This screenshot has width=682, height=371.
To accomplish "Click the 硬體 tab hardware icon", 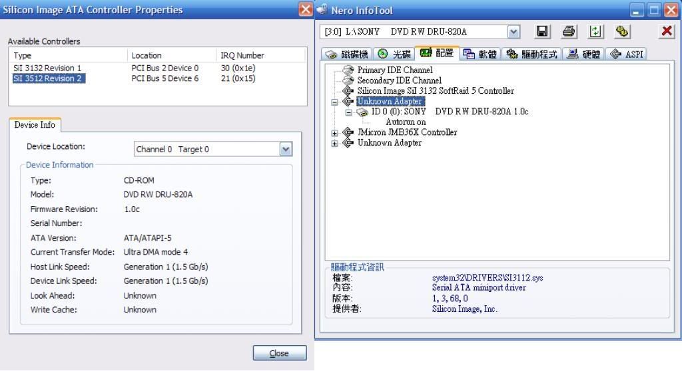I will pyautogui.click(x=573, y=54).
